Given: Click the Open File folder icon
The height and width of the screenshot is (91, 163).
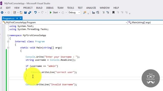Looking at the screenshot, I should tap(21, 12).
